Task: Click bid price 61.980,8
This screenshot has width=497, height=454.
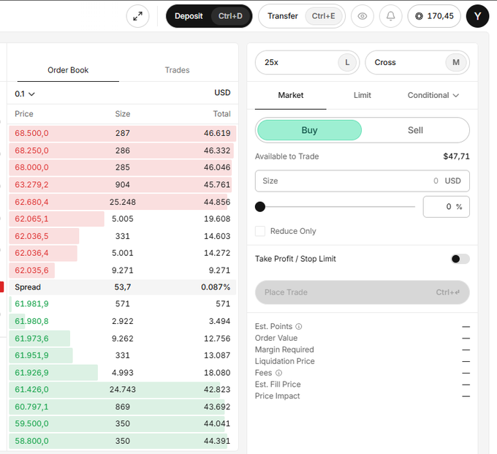Action: coord(31,321)
